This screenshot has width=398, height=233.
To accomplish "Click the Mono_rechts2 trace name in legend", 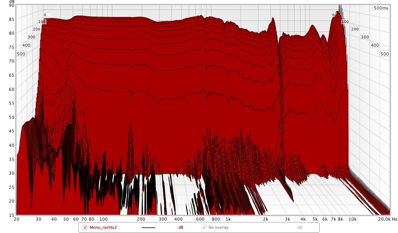I will (x=103, y=227).
